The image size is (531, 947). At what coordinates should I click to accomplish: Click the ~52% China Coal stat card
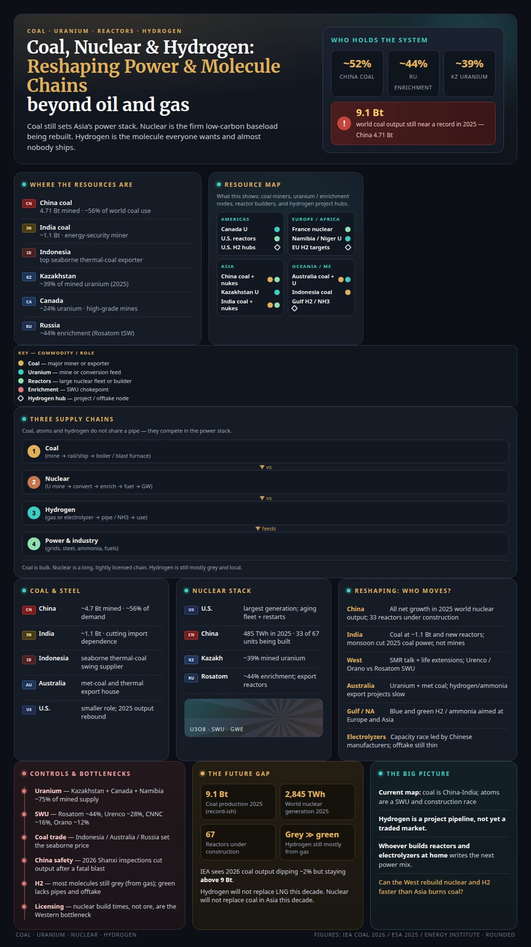[x=357, y=73]
